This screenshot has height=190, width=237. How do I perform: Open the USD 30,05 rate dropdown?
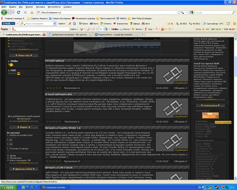[223, 29]
